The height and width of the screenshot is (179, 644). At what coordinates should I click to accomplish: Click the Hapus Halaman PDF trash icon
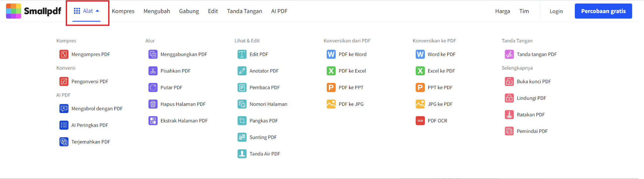(x=153, y=104)
